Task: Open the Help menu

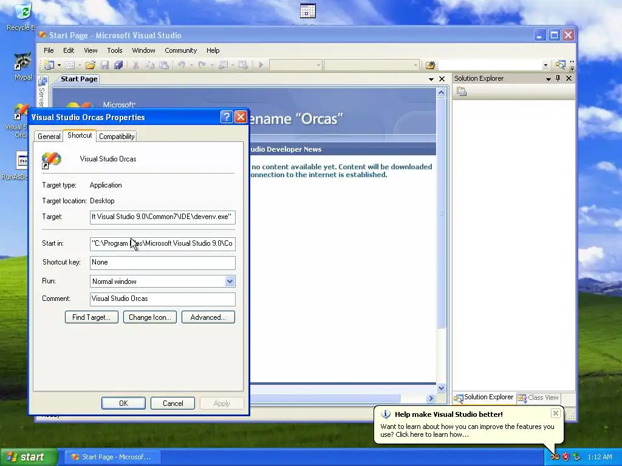Action: point(213,50)
